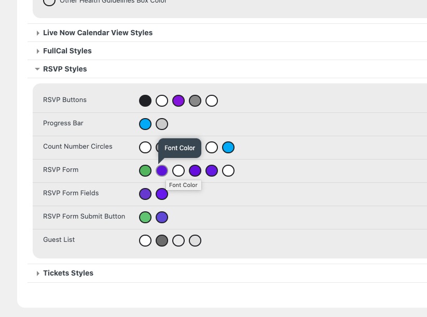Click the black RSVP Buttons color swatch
Image resolution: width=427 pixels, height=317 pixels.
(145, 100)
